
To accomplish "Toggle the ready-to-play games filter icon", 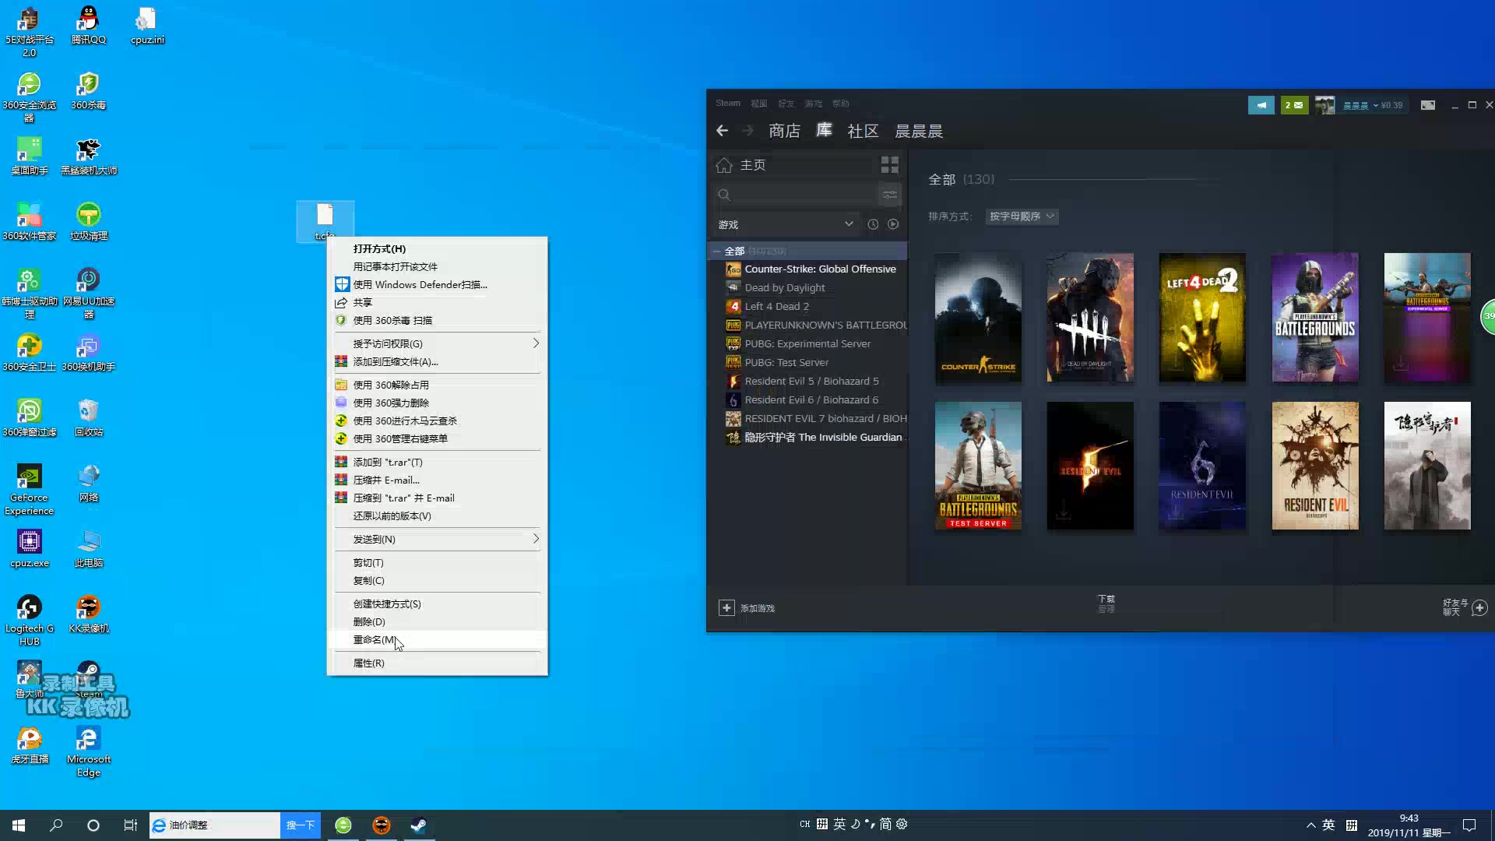I will 893,224.
